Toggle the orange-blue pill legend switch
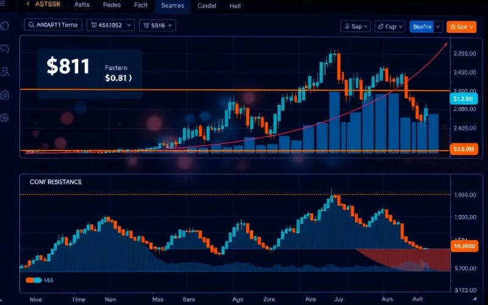Screen dimensions: 488x305 click(34, 280)
